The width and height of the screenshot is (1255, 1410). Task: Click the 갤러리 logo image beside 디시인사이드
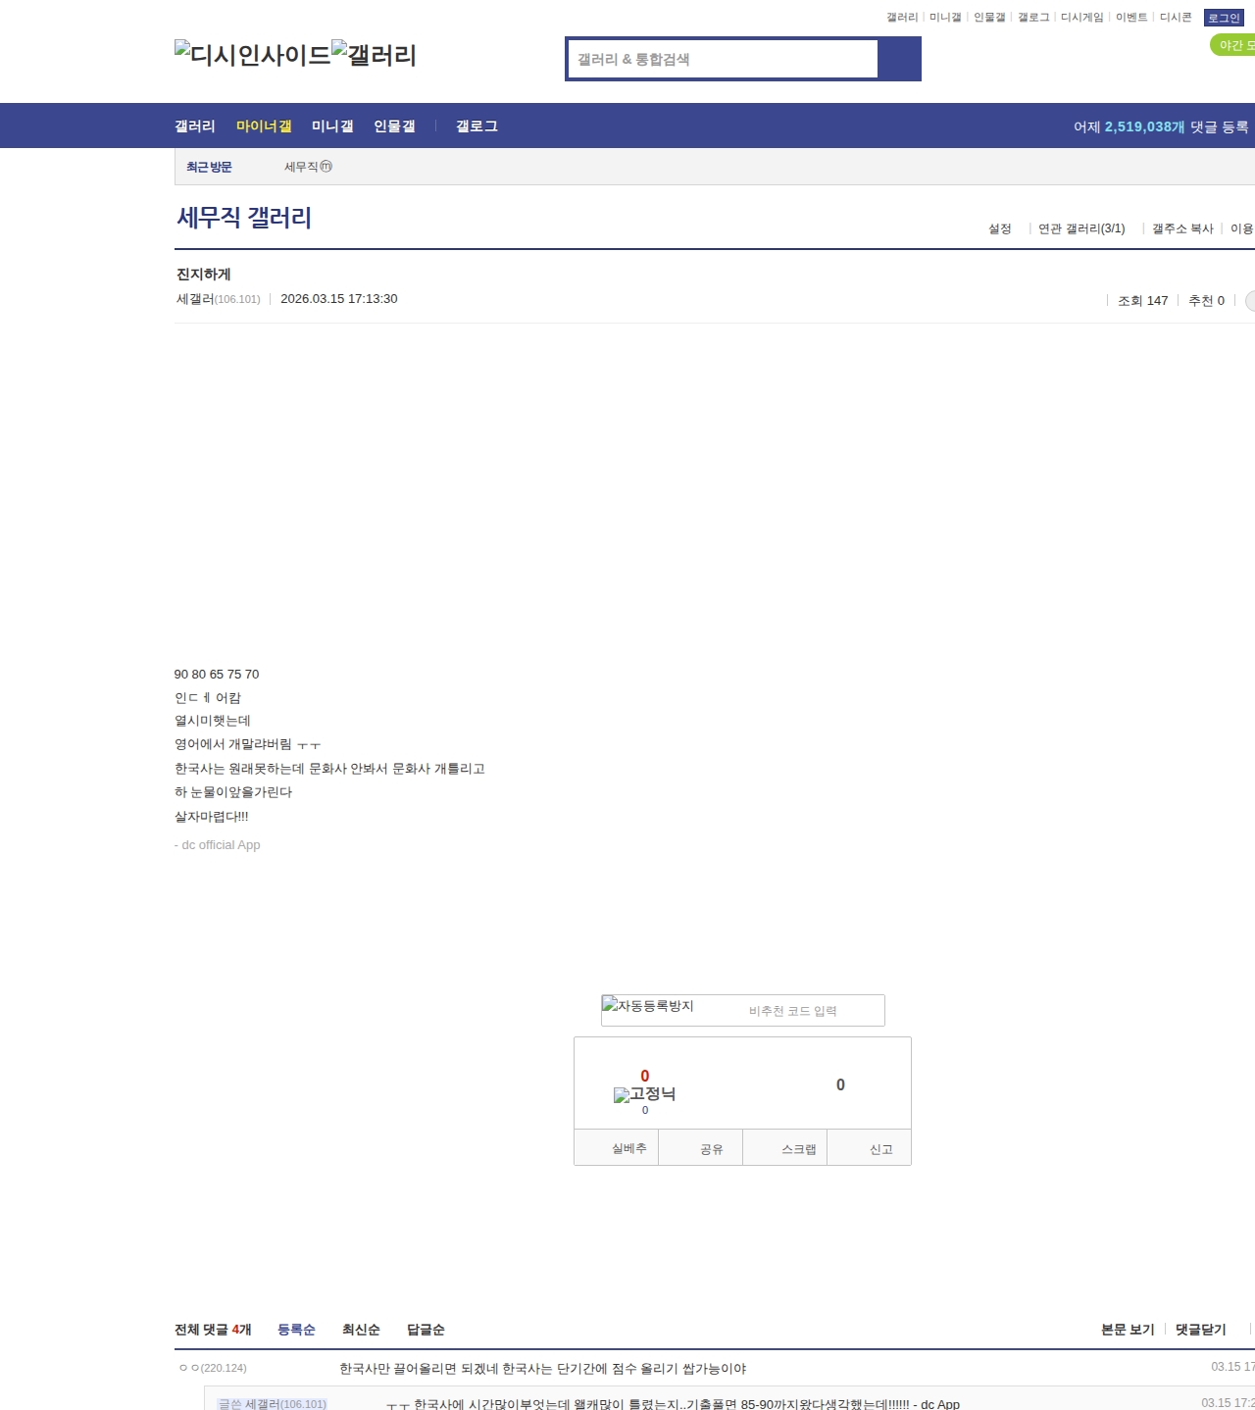(x=374, y=55)
